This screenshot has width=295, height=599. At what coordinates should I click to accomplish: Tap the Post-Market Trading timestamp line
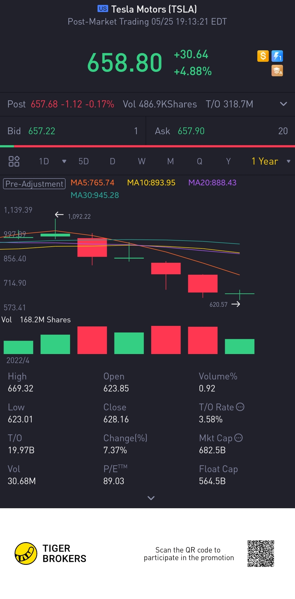click(x=147, y=22)
